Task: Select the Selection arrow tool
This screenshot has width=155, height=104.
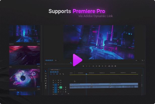Action: coord(46,71)
